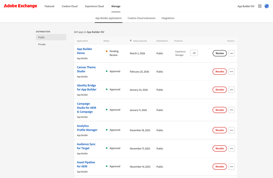
Task: Open more actions for Canvas Theme Studio
Action: (x=232, y=72)
